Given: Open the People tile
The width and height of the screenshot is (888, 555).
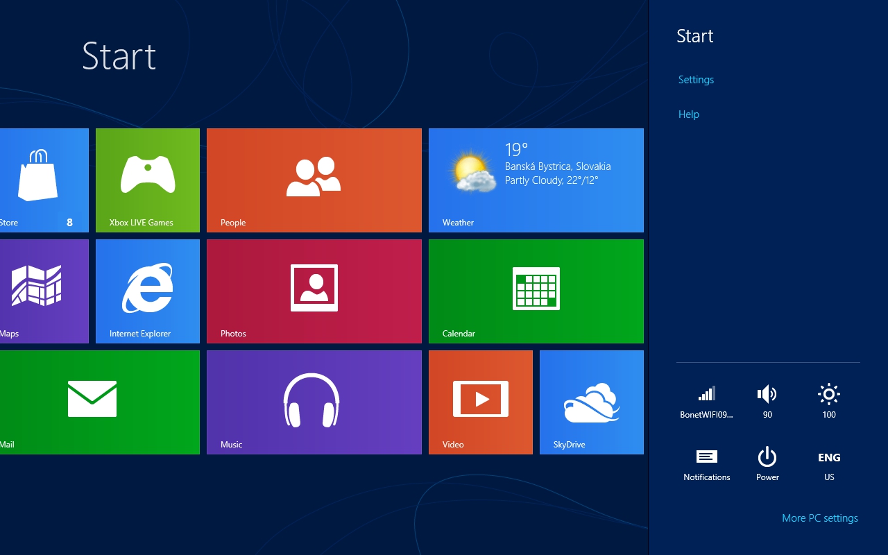Looking at the screenshot, I should (314, 180).
